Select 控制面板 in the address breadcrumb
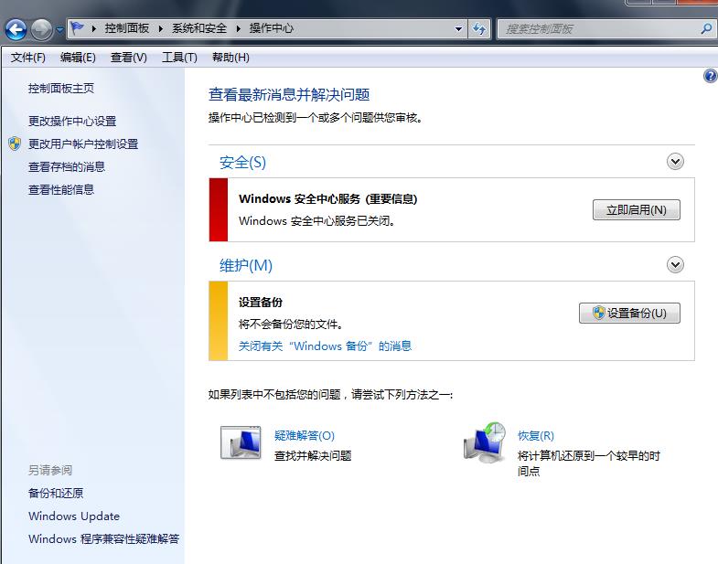This screenshot has height=564, width=718. pyautogui.click(x=127, y=28)
